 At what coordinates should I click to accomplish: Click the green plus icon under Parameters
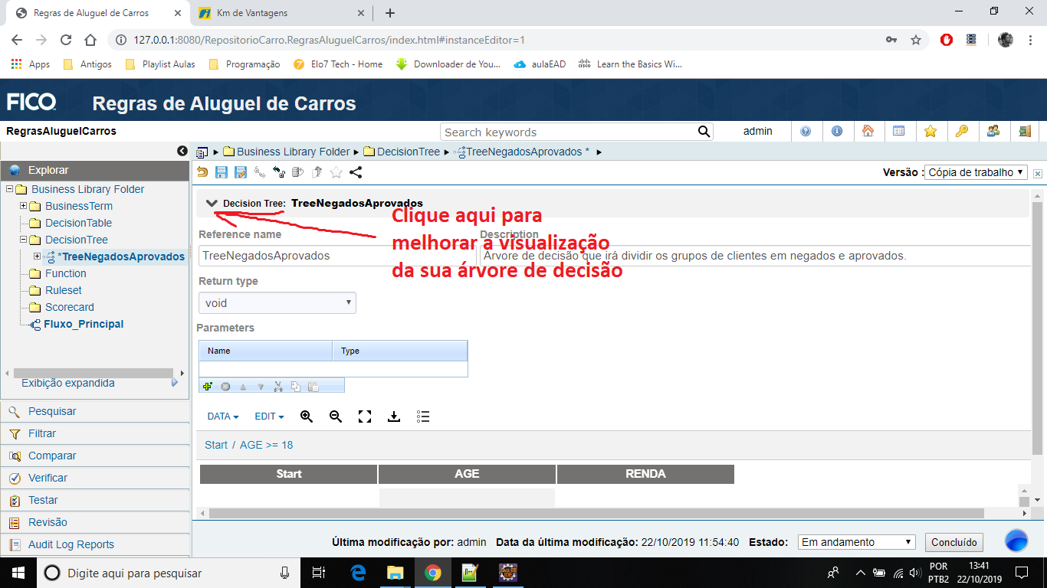point(207,386)
